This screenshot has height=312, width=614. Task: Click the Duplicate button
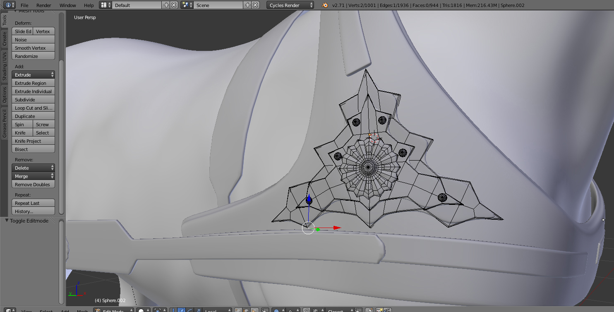pos(33,116)
